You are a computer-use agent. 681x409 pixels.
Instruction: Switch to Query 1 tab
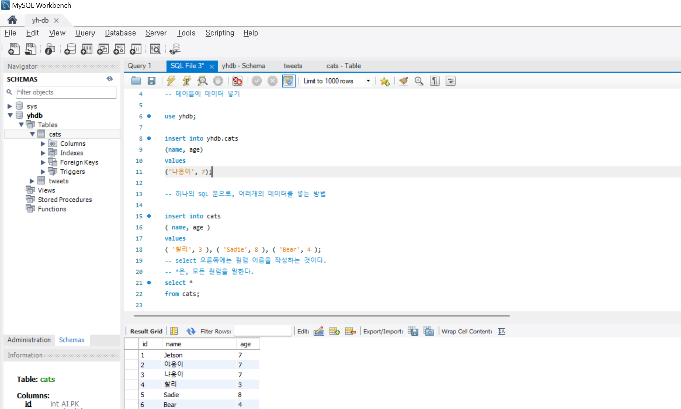tap(139, 66)
